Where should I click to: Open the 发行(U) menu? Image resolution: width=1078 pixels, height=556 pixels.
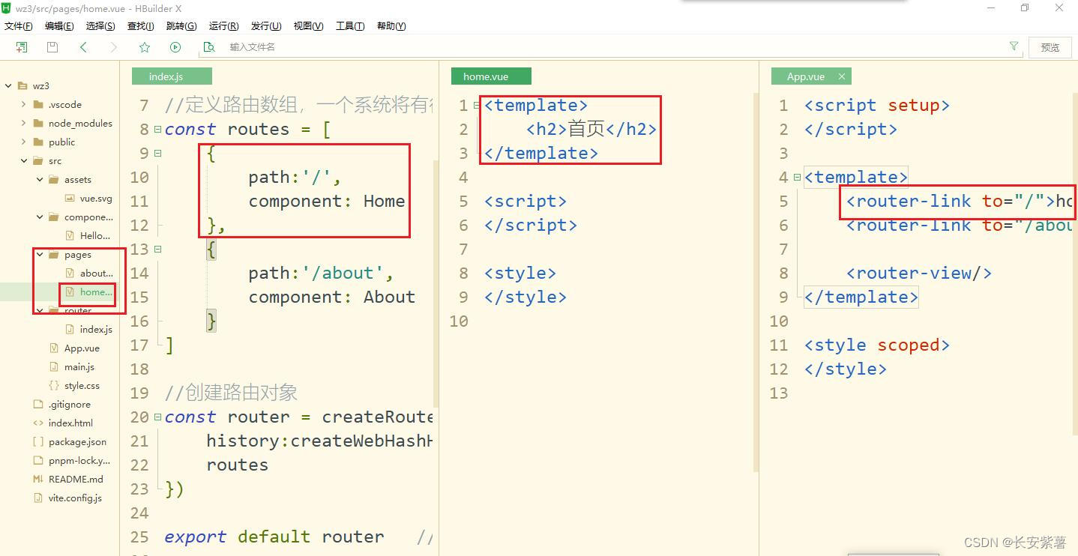click(x=266, y=25)
